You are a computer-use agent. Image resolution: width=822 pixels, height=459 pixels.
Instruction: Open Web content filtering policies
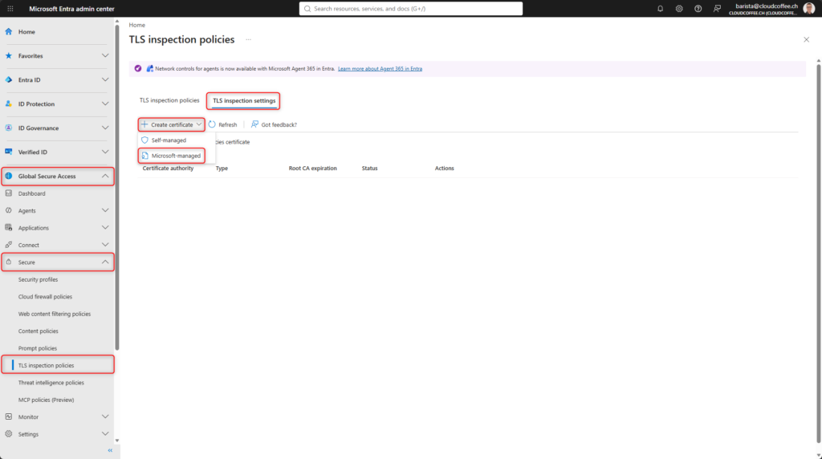coord(55,314)
